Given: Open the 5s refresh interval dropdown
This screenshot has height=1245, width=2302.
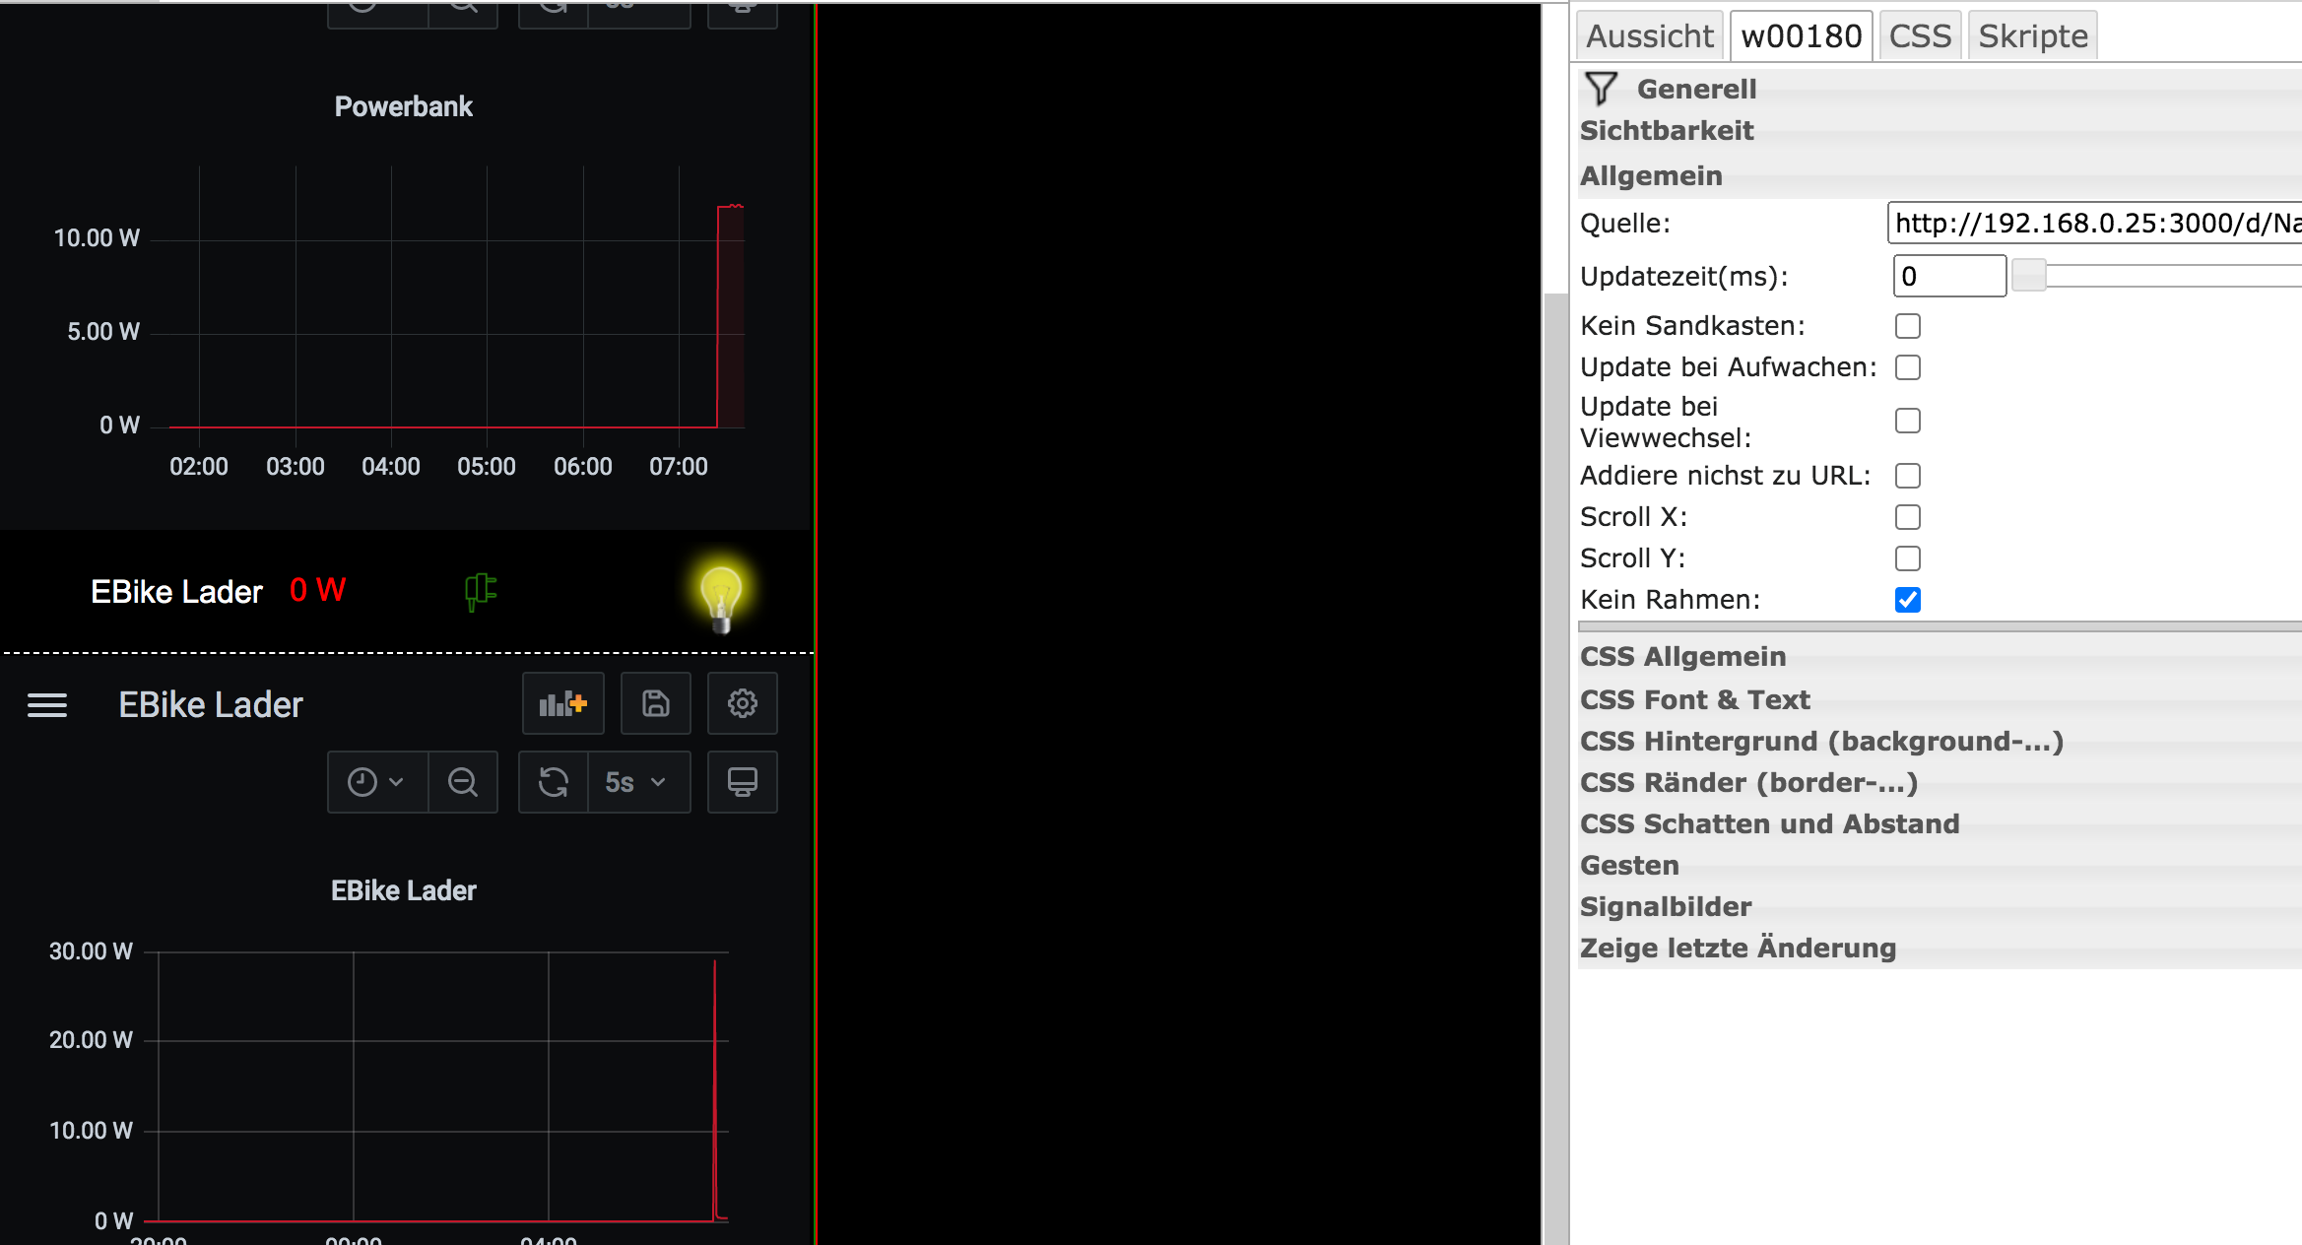Looking at the screenshot, I should (637, 782).
